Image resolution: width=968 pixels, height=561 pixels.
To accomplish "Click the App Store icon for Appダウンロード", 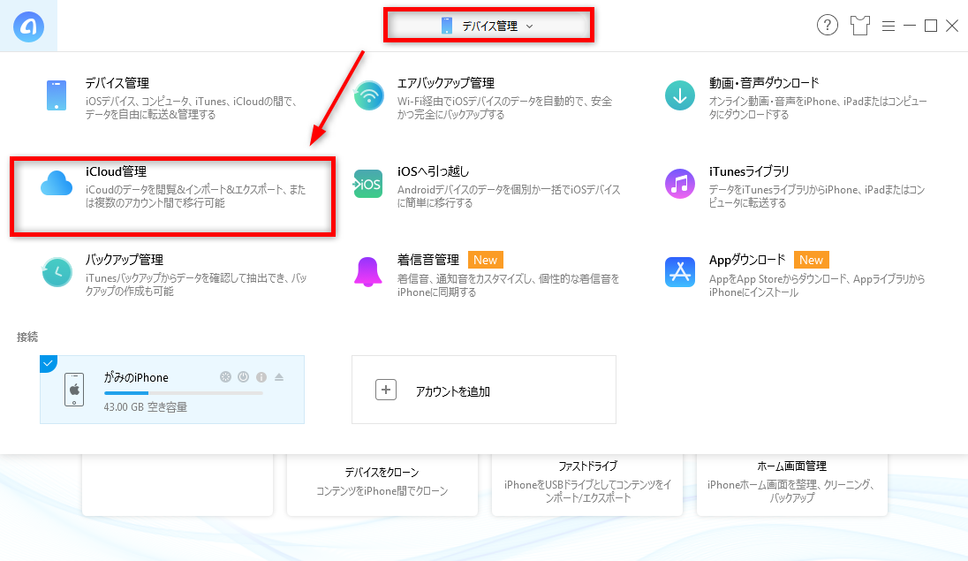I will 680,272.
